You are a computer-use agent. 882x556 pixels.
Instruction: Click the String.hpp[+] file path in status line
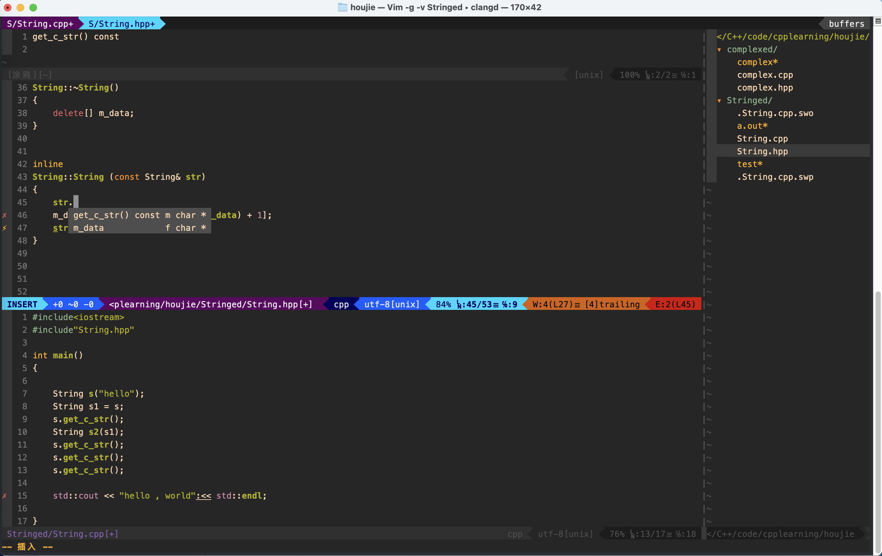pyautogui.click(x=211, y=304)
